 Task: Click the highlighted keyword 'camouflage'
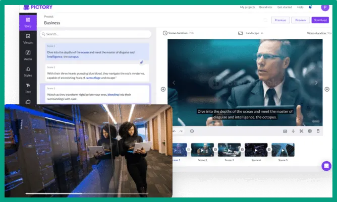pos(93,78)
